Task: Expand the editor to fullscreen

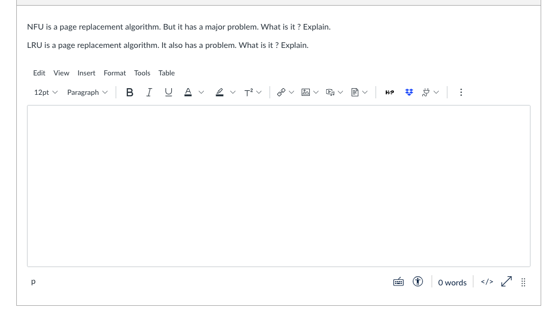Action: pyautogui.click(x=505, y=281)
